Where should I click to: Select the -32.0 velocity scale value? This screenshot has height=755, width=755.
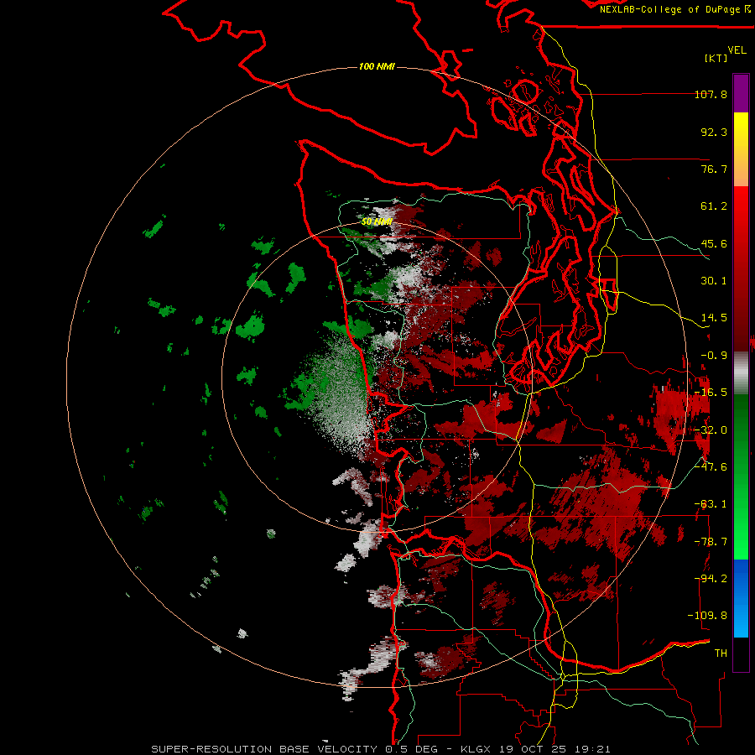click(x=711, y=430)
